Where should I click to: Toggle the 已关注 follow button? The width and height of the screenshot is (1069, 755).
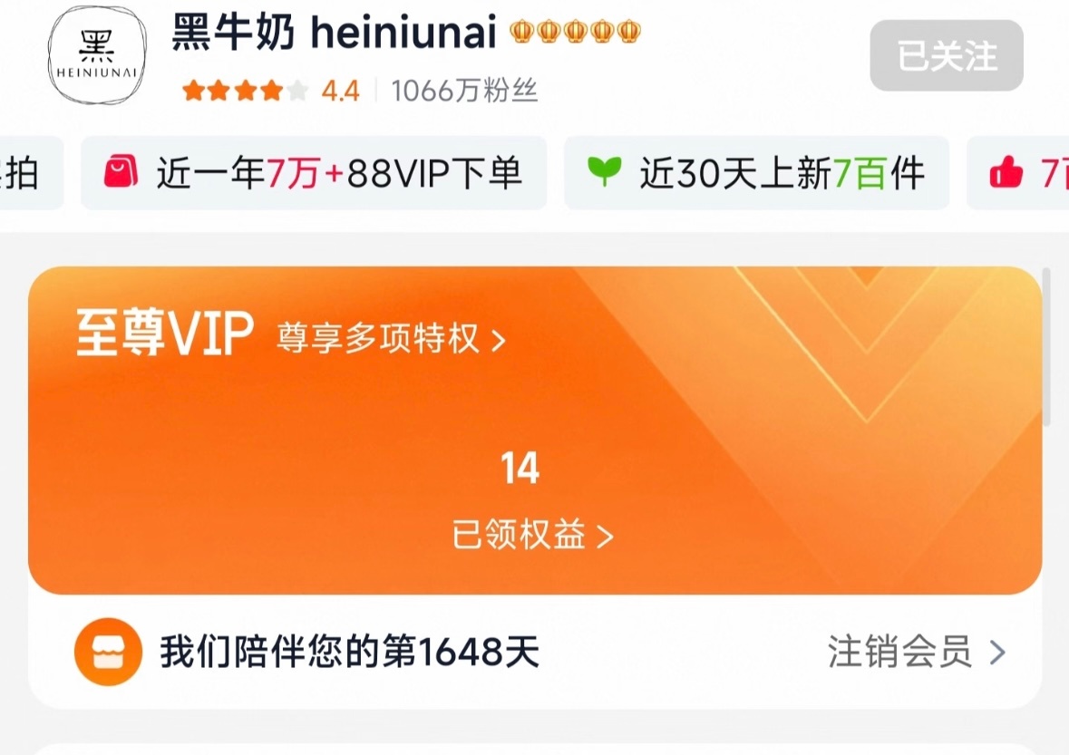coord(947,55)
